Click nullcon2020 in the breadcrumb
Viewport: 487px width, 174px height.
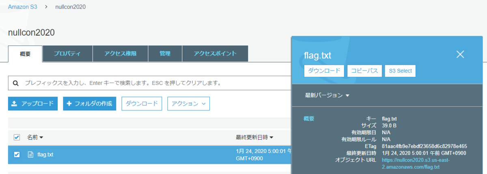click(x=71, y=7)
